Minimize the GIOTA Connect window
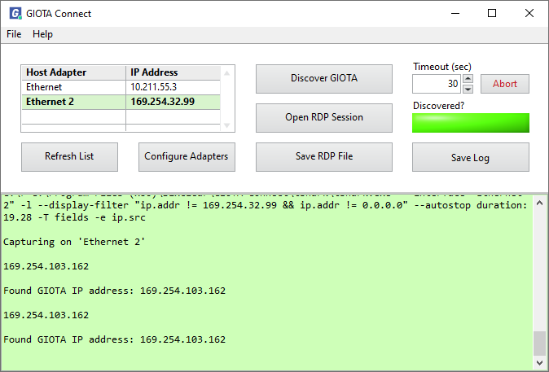Image resolution: width=549 pixels, height=372 pixels. click(x=455, y=13)
